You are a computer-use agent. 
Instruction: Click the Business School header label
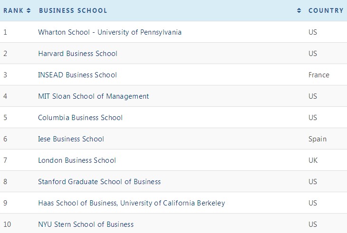tap(73, 10)
